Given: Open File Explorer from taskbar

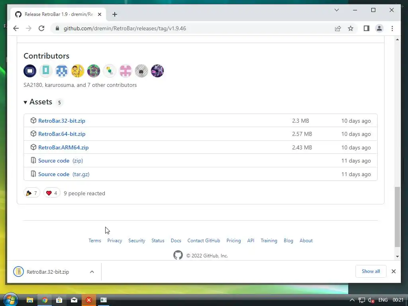Looking at the screenshot, I should point(29,300).
